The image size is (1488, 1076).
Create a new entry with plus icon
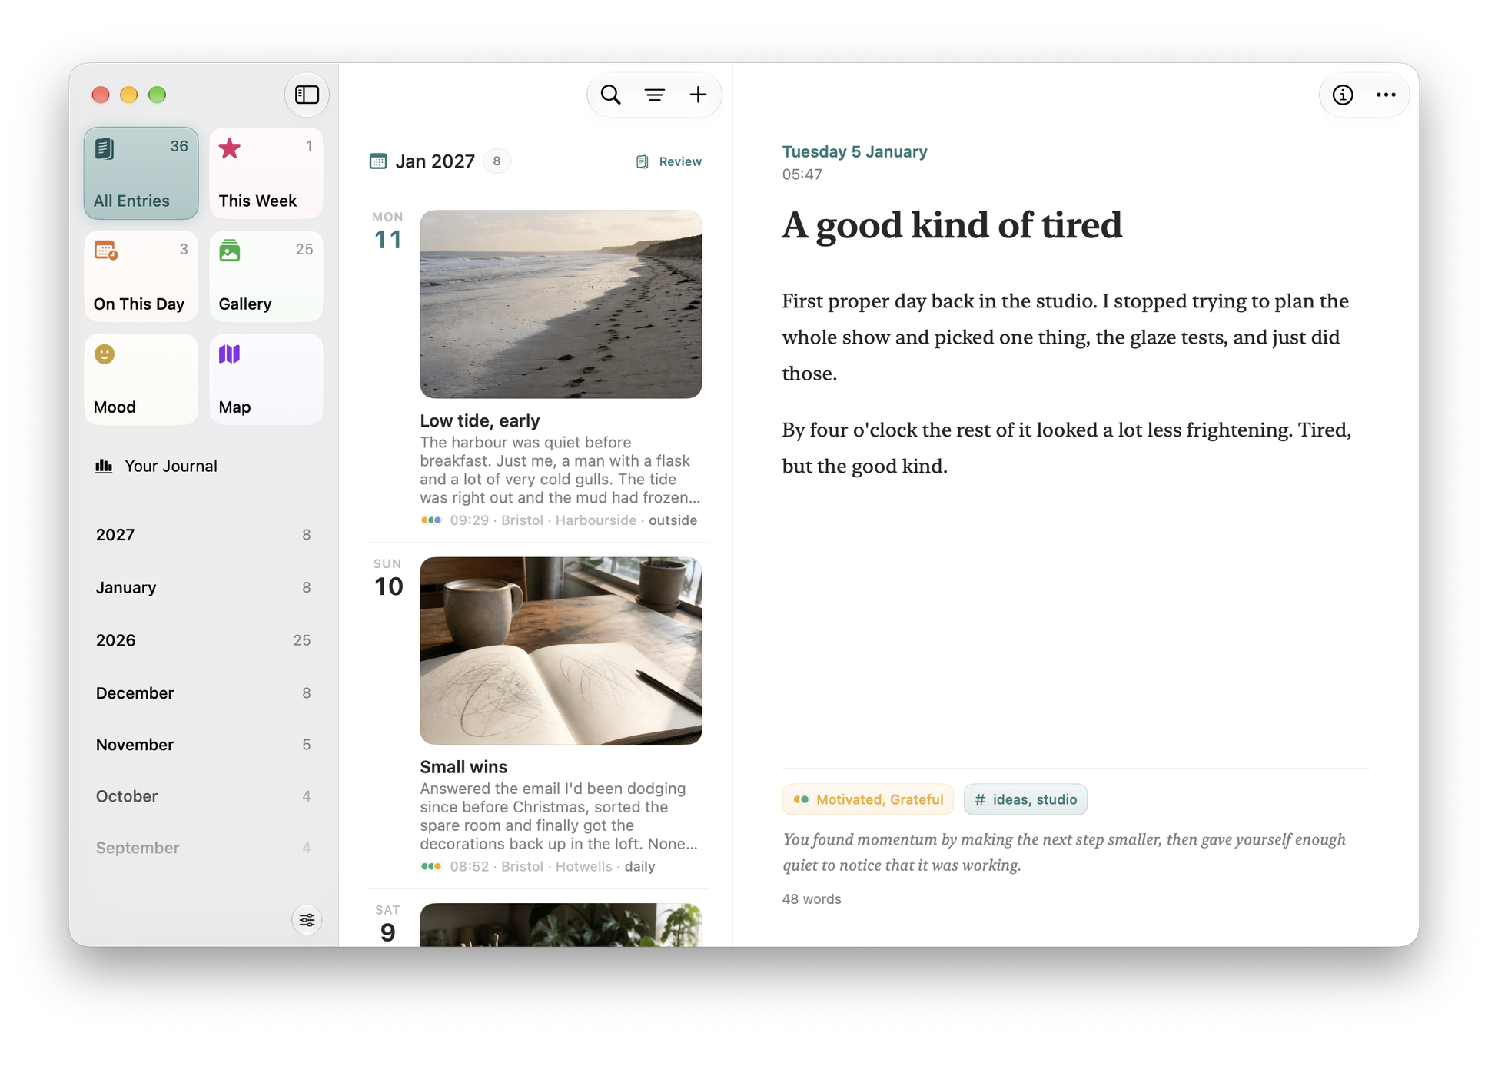click(698, 95)
